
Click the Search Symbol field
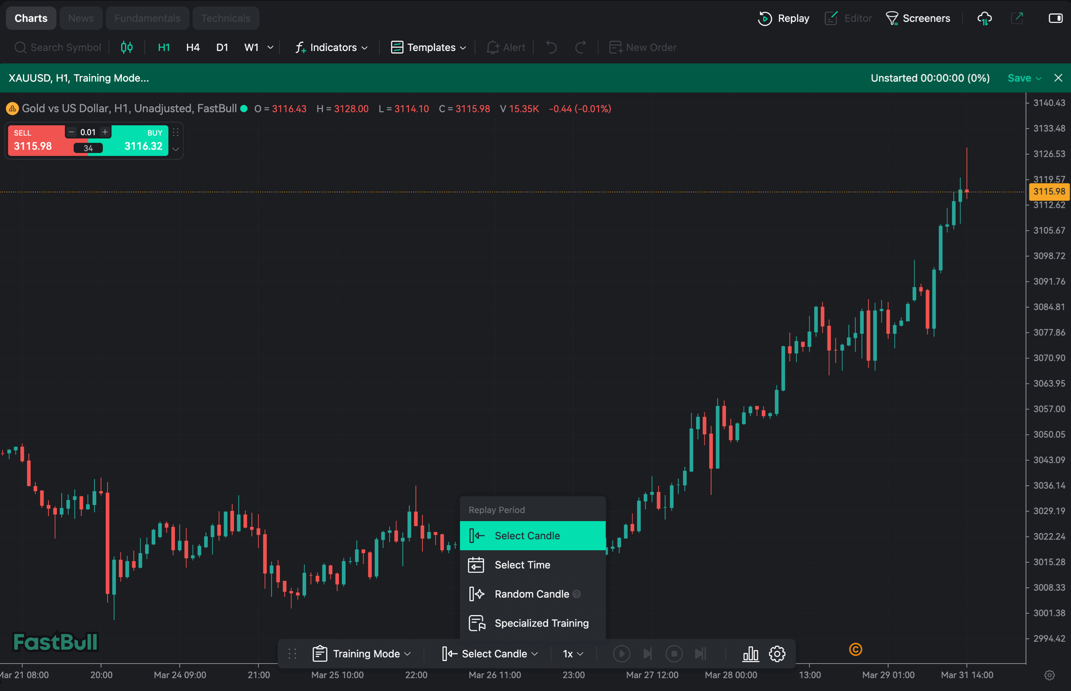[x=65, y=47]
